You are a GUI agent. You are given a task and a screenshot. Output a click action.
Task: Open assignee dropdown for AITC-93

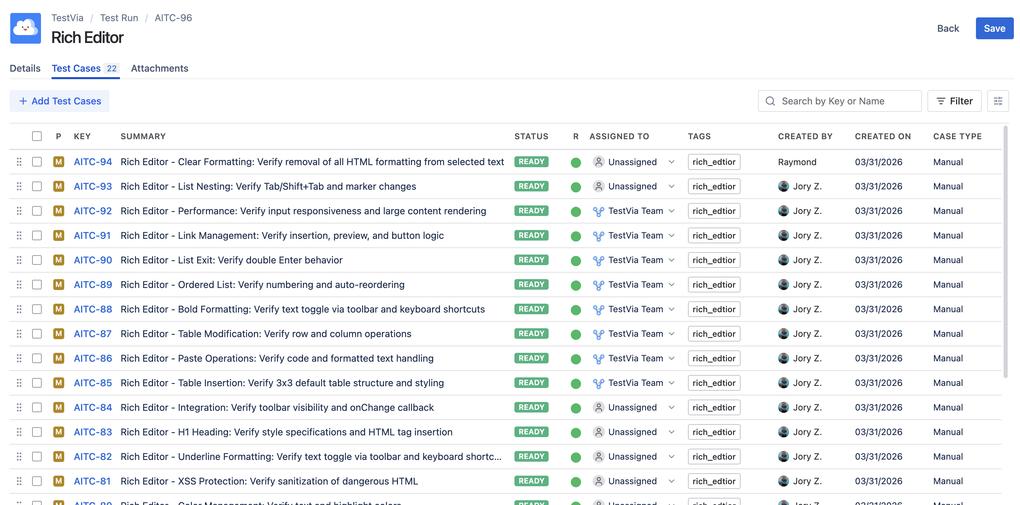(671, 186)
